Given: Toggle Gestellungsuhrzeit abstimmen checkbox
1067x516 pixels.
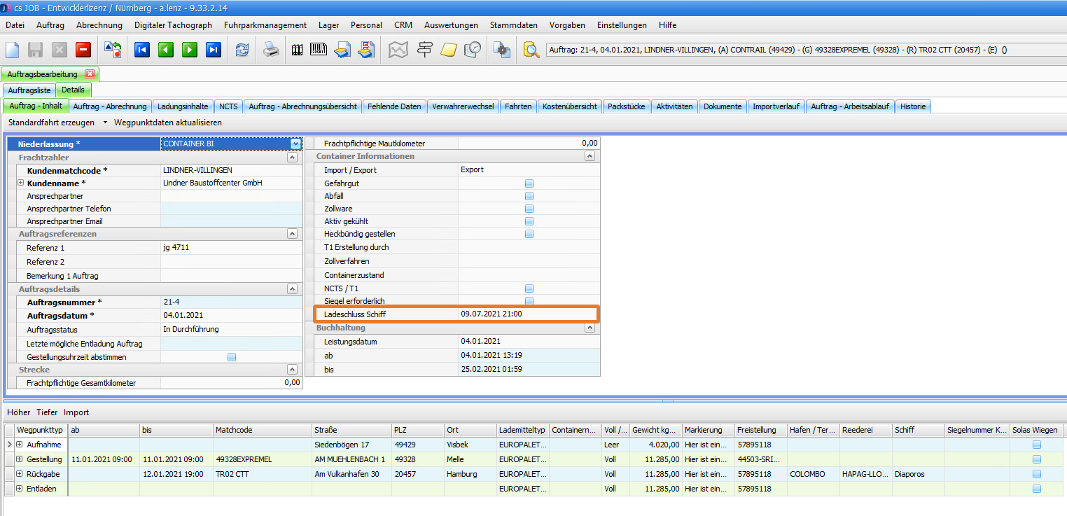Looking at the screenshot, I should pyautogui.click(x=232, y=357).
